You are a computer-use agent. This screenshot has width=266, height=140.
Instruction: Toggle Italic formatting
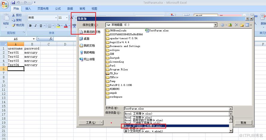tap(36, 26)
